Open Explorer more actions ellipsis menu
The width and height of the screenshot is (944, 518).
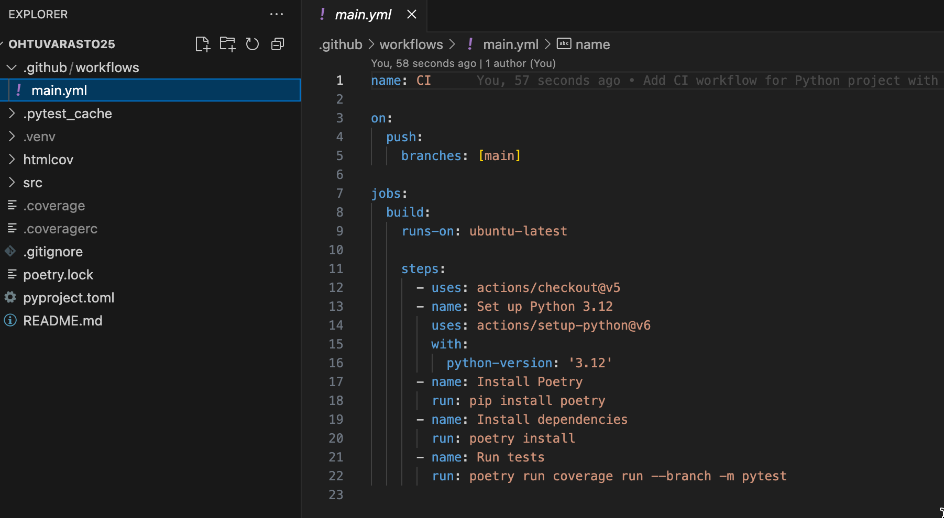click(x=276, y=15)
